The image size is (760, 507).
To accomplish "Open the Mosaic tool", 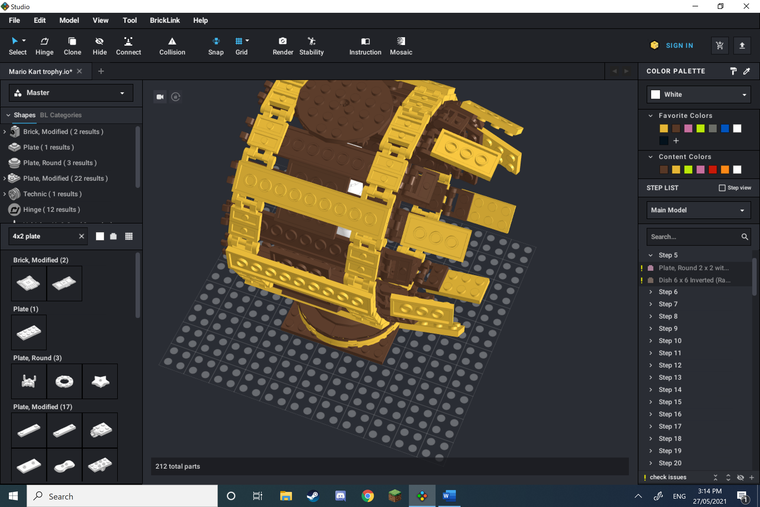I will click(x=401, y=46).
